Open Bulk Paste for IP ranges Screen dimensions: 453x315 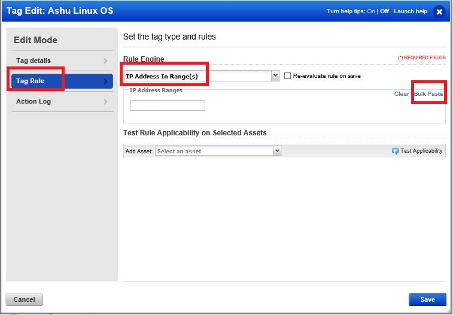428,94
